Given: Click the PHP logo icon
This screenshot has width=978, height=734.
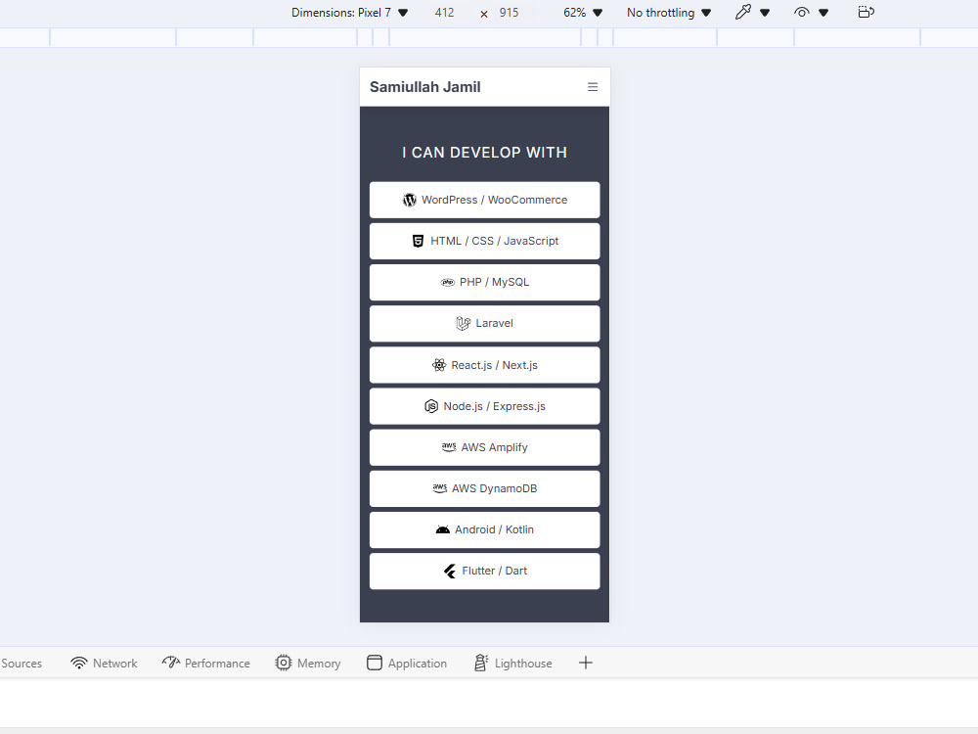Looking at the screenshot, I should pyautogui.click(x=448, y=282).
